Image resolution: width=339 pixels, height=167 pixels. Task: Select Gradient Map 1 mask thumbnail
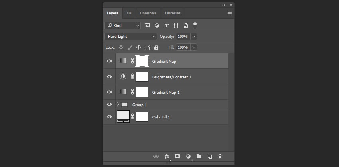coord(142,92)
